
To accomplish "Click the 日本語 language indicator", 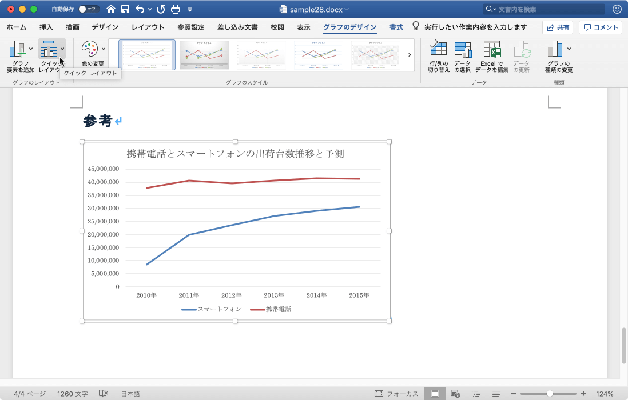I will pyautogui.click(x=130, y=394).
